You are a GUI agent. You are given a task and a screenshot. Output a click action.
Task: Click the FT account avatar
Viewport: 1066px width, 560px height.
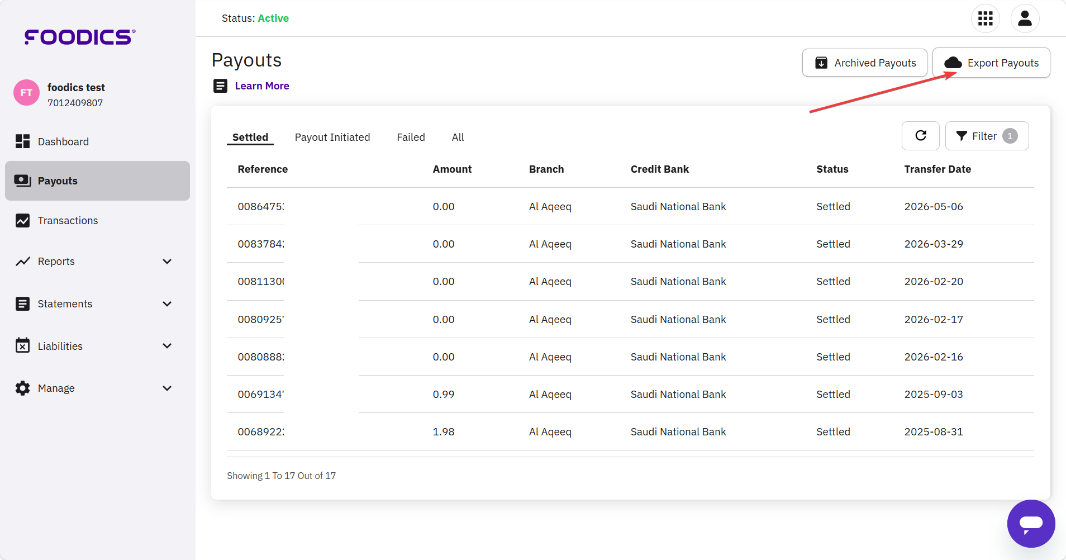pos(26,93)
